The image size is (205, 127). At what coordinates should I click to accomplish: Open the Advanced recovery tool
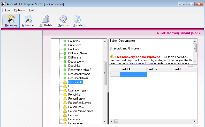pyautogui.click(x=28, y=21)
